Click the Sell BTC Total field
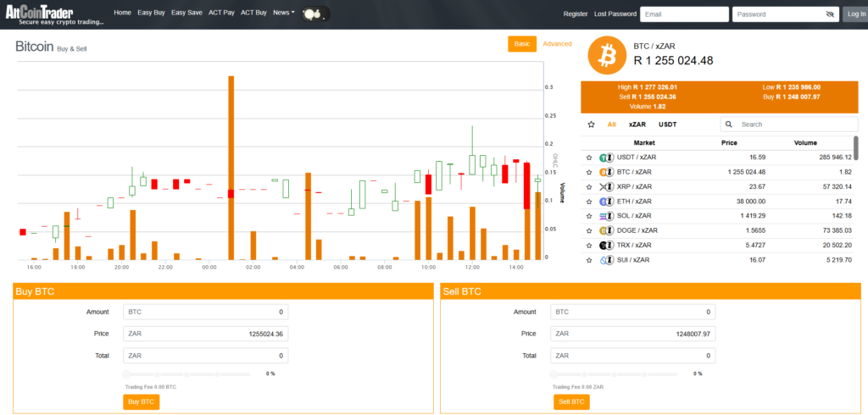868x415 pixels. pyautogui.click(x=632, y=355)
